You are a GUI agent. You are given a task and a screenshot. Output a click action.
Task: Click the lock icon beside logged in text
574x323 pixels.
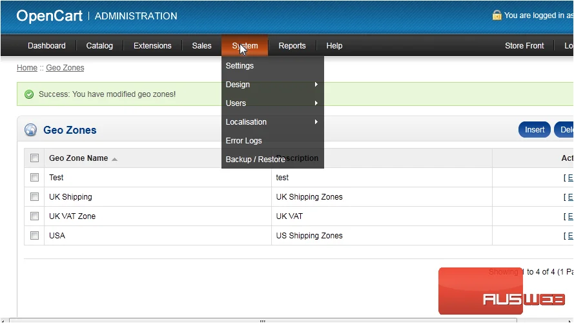coord(497,15)
